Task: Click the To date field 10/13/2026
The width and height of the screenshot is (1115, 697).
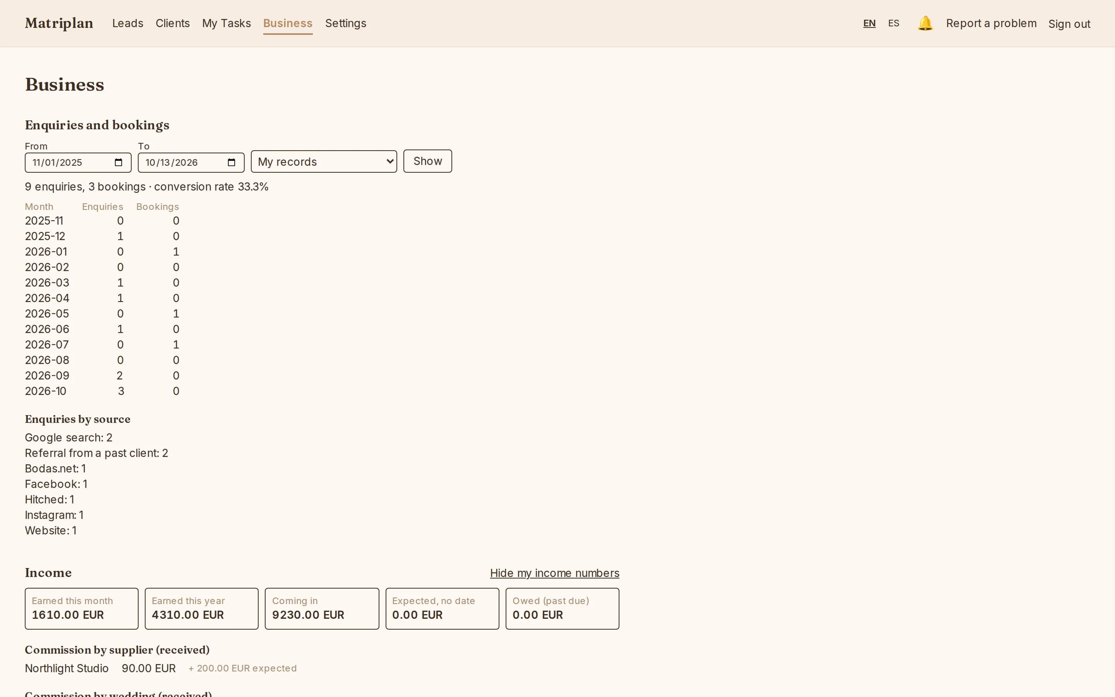Action: click(x=191, y=163)
